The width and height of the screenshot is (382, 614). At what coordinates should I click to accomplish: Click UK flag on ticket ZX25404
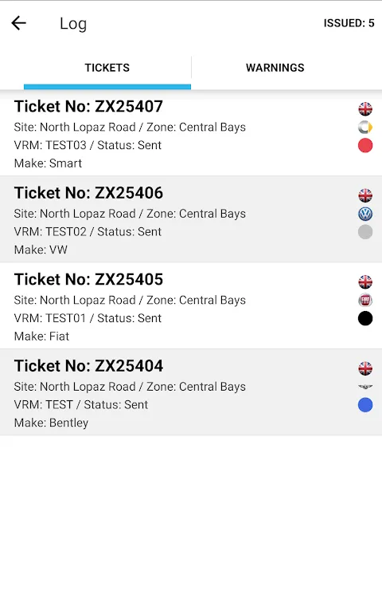click(x=365, y=368)
